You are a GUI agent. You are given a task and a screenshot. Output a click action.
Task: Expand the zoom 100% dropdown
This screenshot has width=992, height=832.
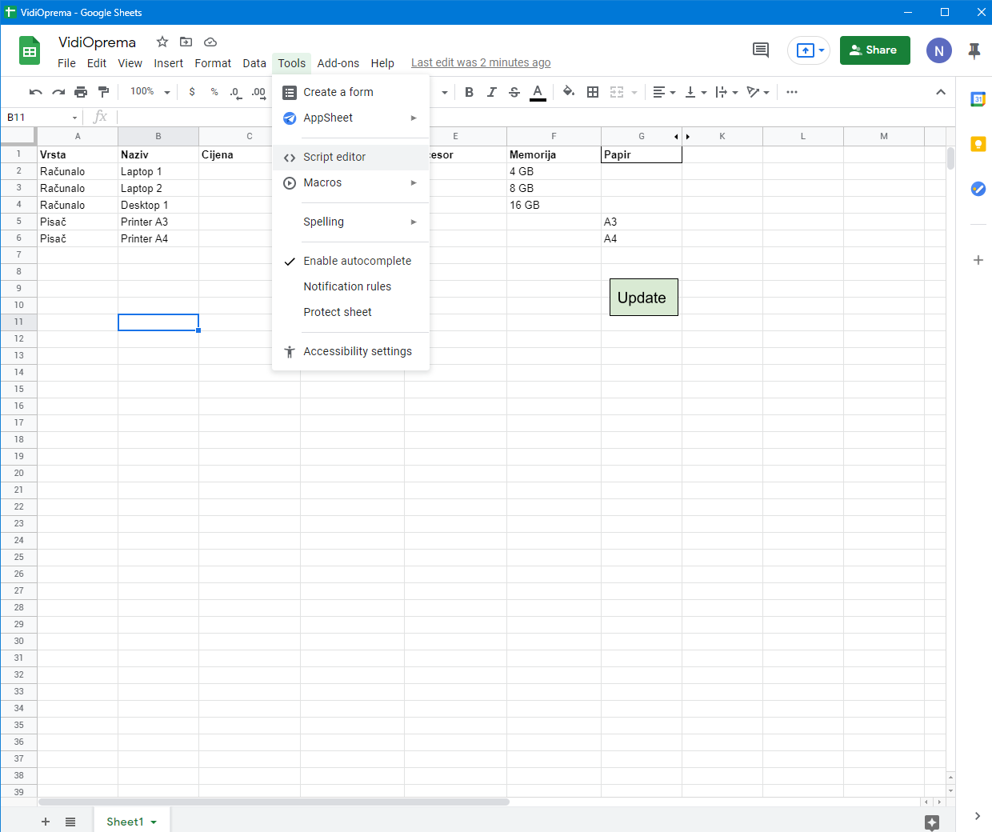coord(150,92)
